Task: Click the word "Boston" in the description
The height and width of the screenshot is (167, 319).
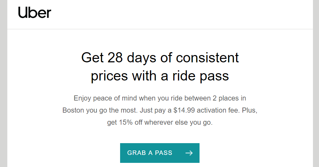Action: click(74, 110)
